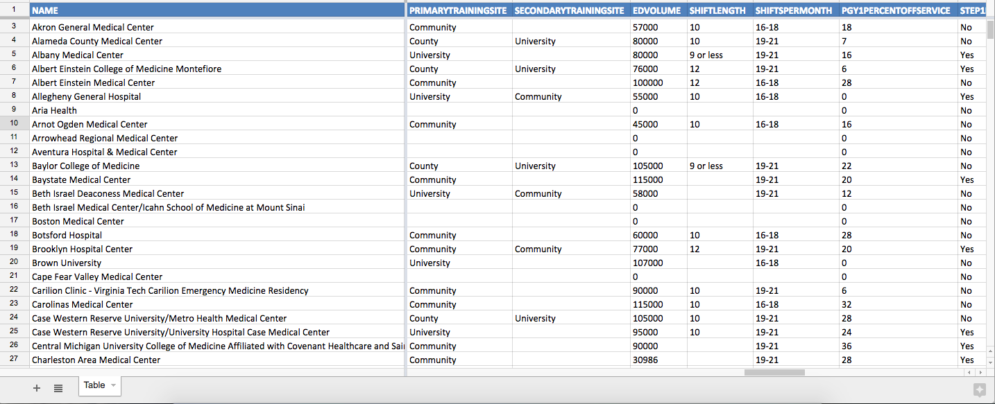
Task: Select the Boston Medical Center cell
Action: pos(217,221)
